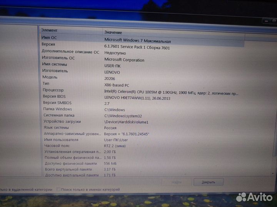Click the Закрыть button
The width and height of the screenshot is (277, 207).
pyautogui.click(x=209, y=182)
